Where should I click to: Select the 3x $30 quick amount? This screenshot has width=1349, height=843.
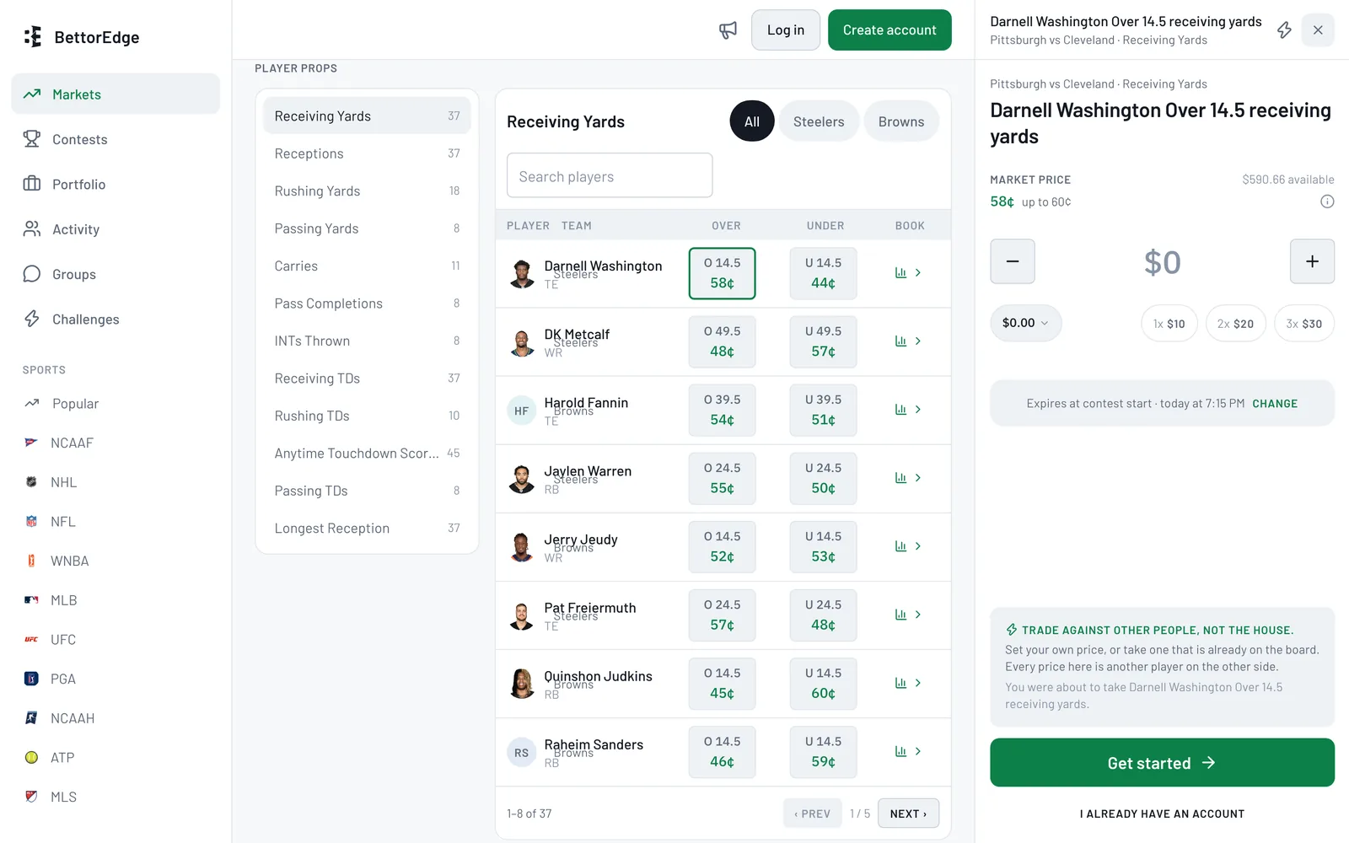tap(1304, 324)
